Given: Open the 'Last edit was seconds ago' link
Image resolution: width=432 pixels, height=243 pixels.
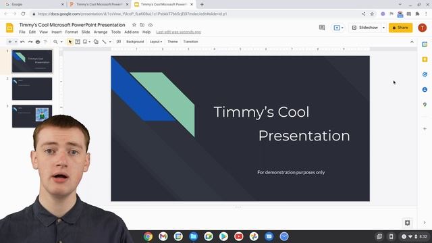Looking at the screenshot, I should tap(178, 32).
